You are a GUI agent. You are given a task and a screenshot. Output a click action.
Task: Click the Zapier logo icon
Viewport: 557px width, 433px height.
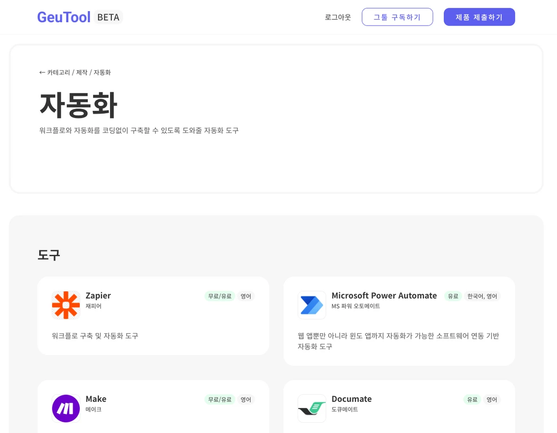coord(66,305)
